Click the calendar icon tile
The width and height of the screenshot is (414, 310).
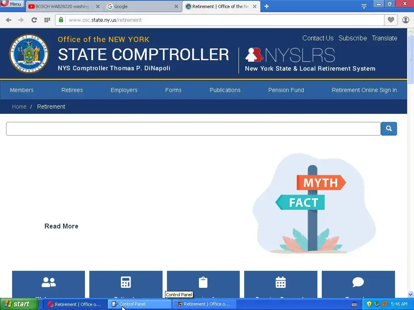tap(281, 284)
